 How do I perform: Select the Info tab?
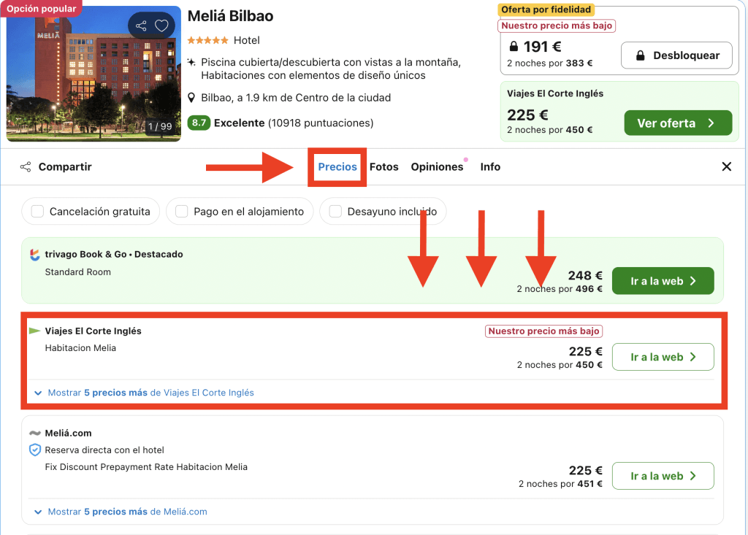pos(490,167)
